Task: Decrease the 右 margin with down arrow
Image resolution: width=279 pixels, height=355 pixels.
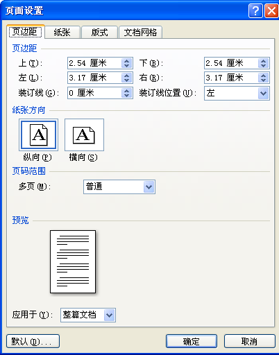Action: [x=263, y=80]
